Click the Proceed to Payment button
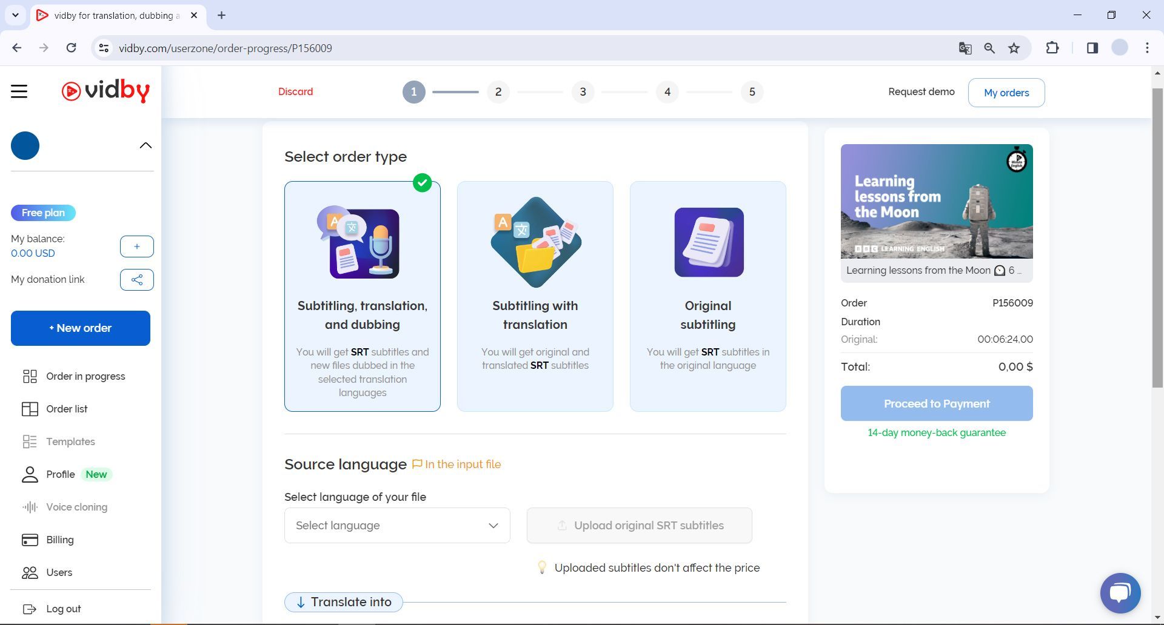1164x625 pixels. click(x=935, y=403)
